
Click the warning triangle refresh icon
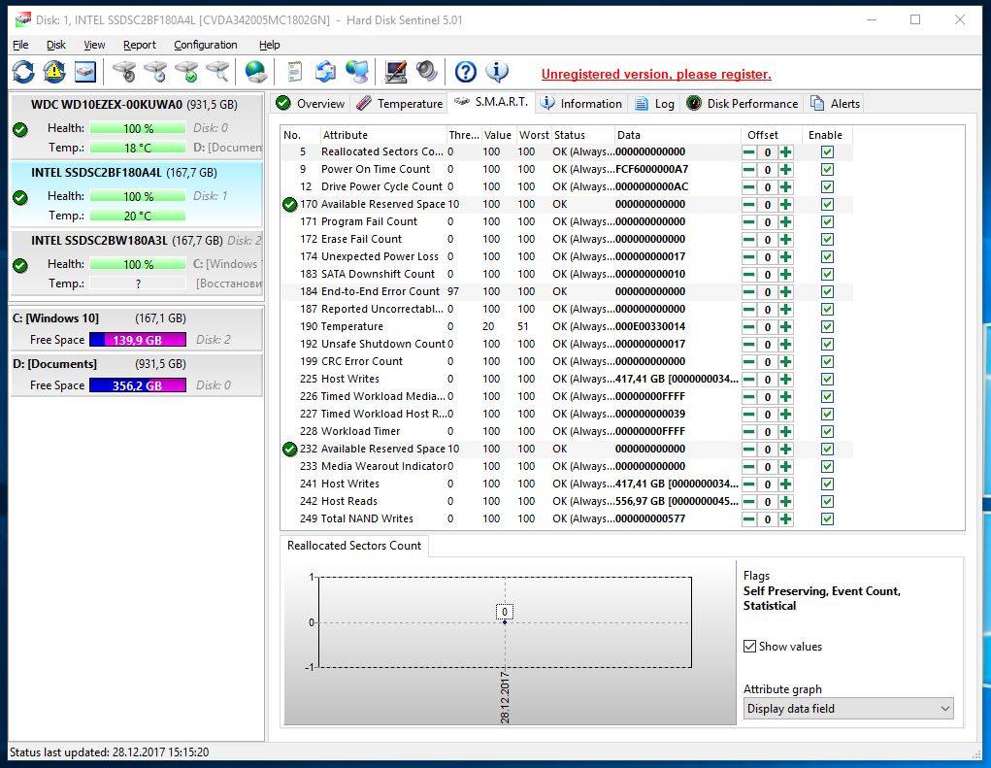pos(54,72)
